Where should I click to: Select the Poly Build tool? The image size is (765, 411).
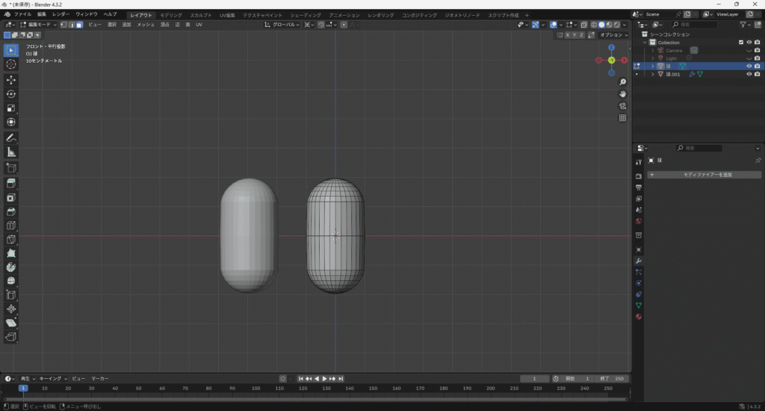coord(10,253)
